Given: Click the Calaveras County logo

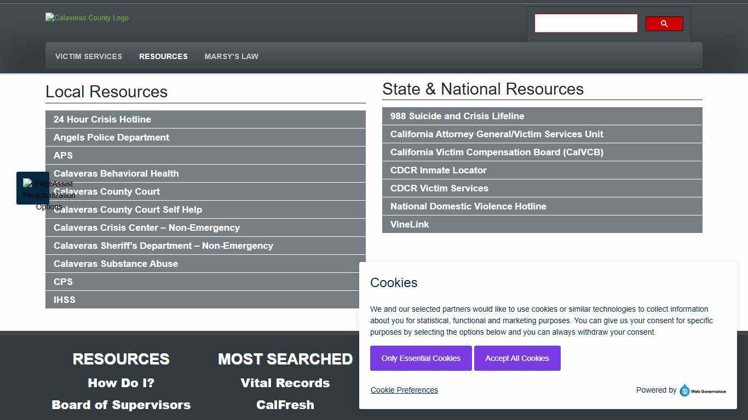Looking at the screenshot, I should [87, 17].
